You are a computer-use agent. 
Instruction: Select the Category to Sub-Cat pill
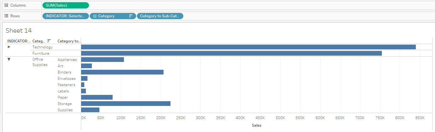[x=160, y=16]
